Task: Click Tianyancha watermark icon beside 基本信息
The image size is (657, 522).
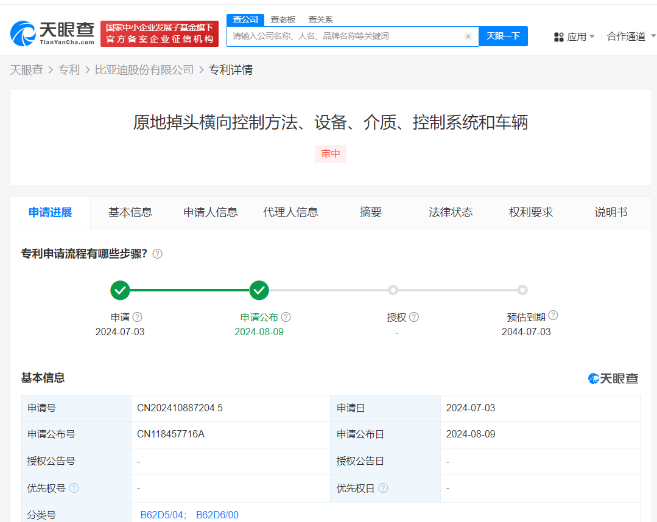Action: [x=592, y=378]
